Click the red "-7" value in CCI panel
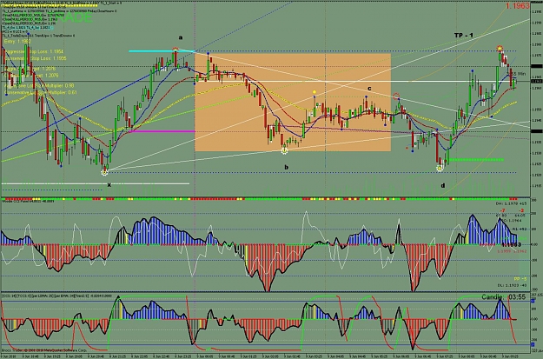The height and width of the screenshot is (359, 543). (x=503, y=210)
